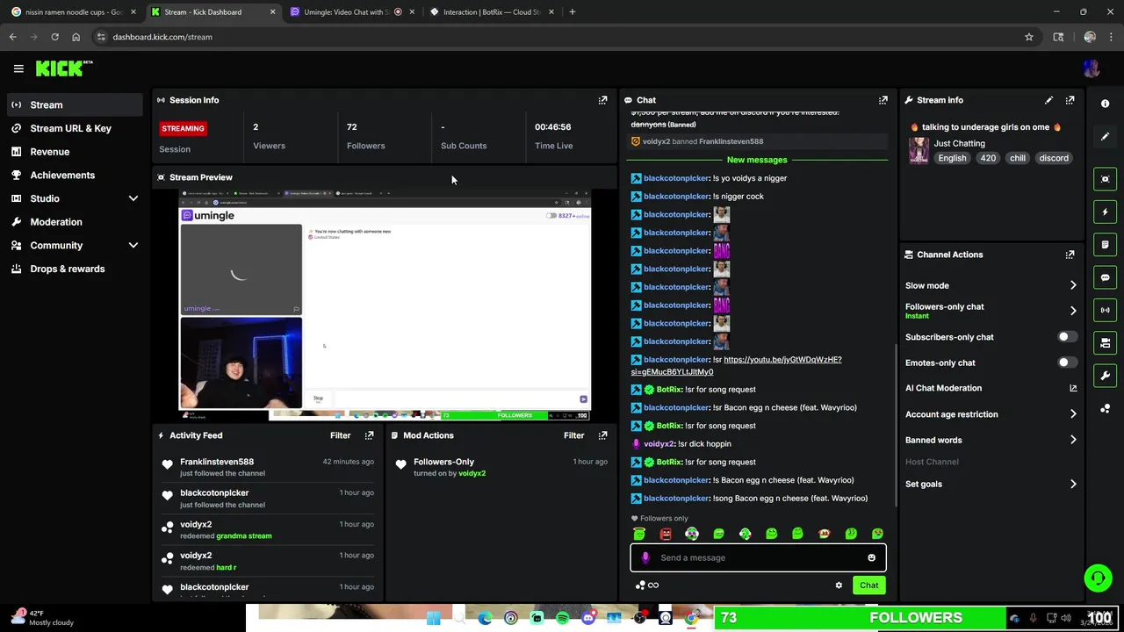Click the browser address bar
1124x632 pixels.
point(562,37)
